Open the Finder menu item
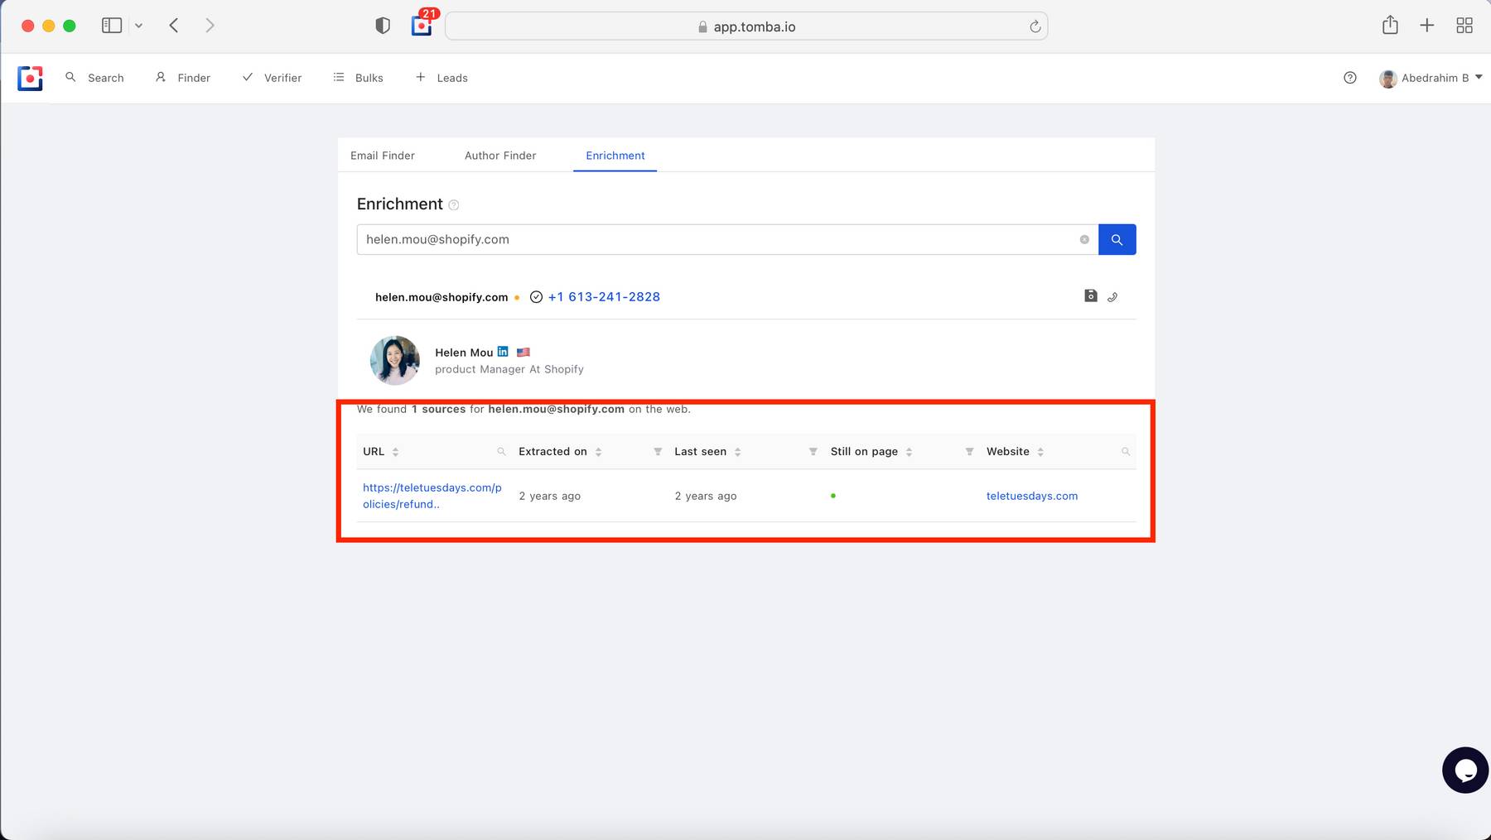 183,78
